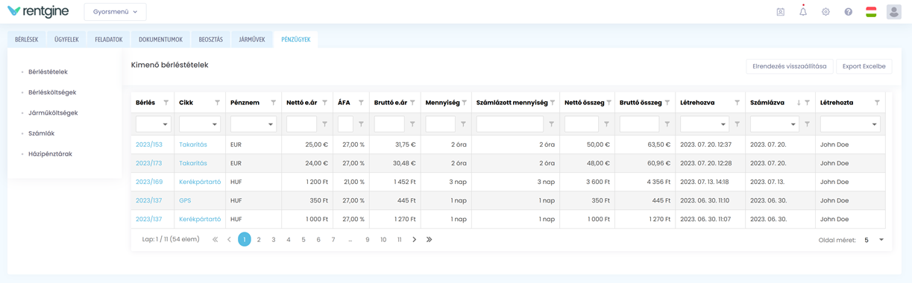
Task: Open Bérlésköltségek in the sidebar
Action: point(52,92)
